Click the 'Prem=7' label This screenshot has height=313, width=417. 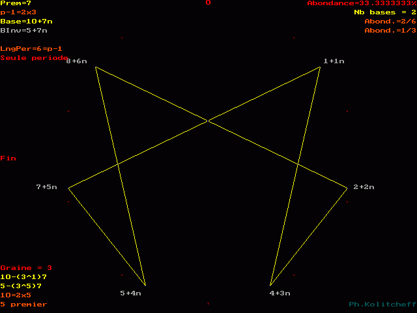16,3
